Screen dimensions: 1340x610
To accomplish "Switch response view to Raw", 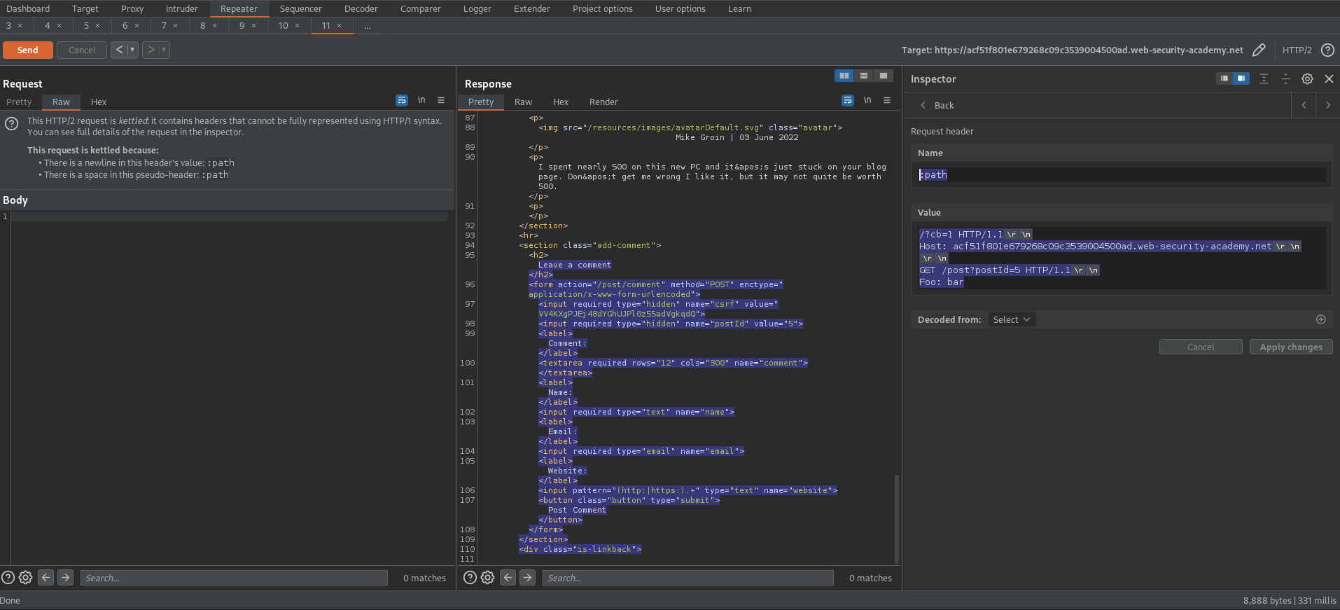I will tap(523, 102).
